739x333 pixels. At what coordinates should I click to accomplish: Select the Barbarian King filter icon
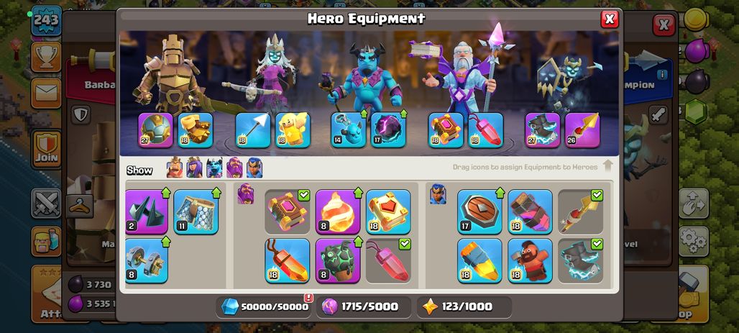175,168
